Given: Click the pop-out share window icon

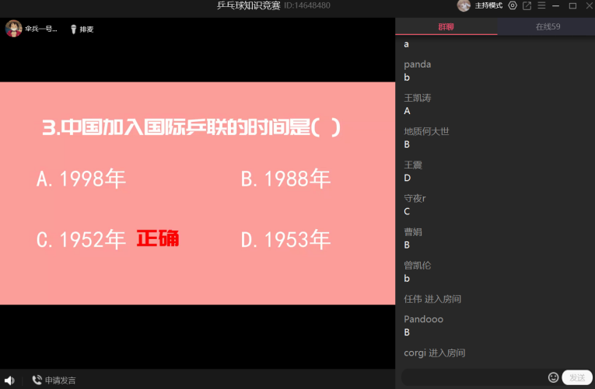Looking at the screenshot, I should 527,6.
